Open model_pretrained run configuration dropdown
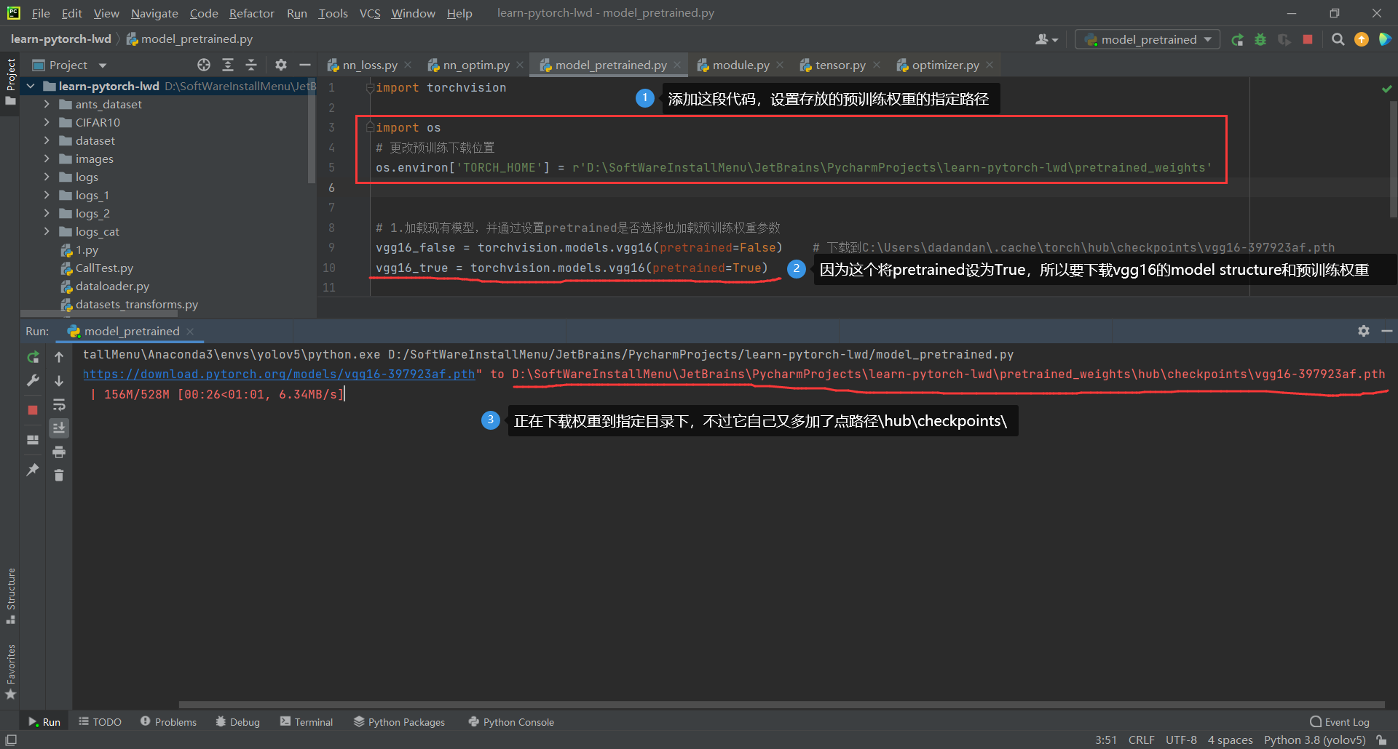 1148,40
